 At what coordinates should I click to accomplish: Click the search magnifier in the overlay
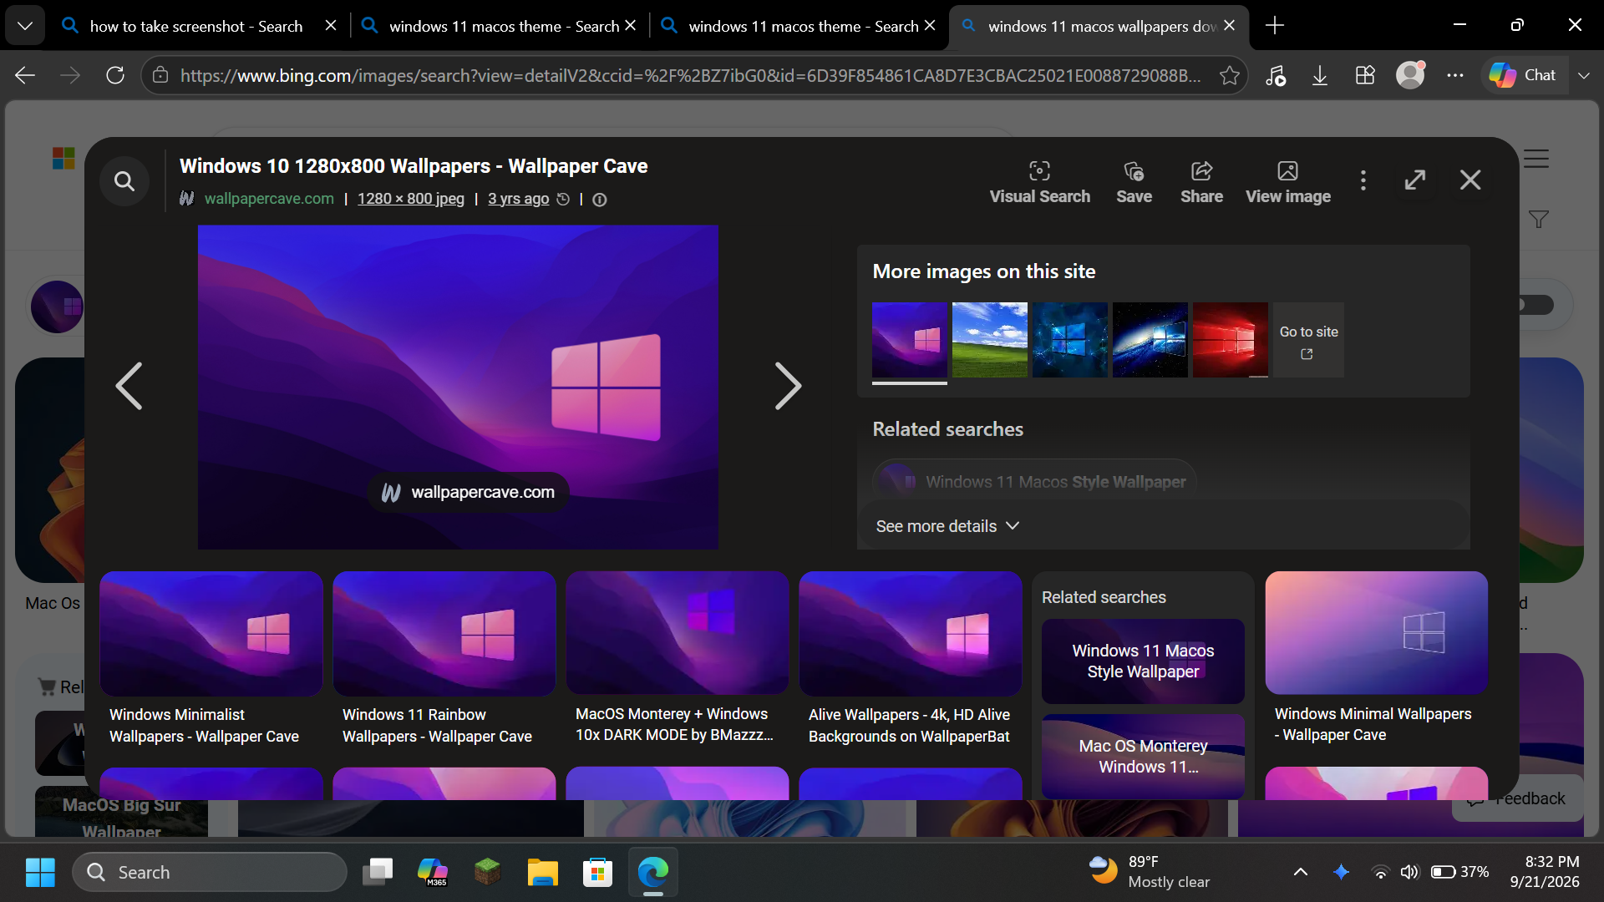click(x=124, y=181)
